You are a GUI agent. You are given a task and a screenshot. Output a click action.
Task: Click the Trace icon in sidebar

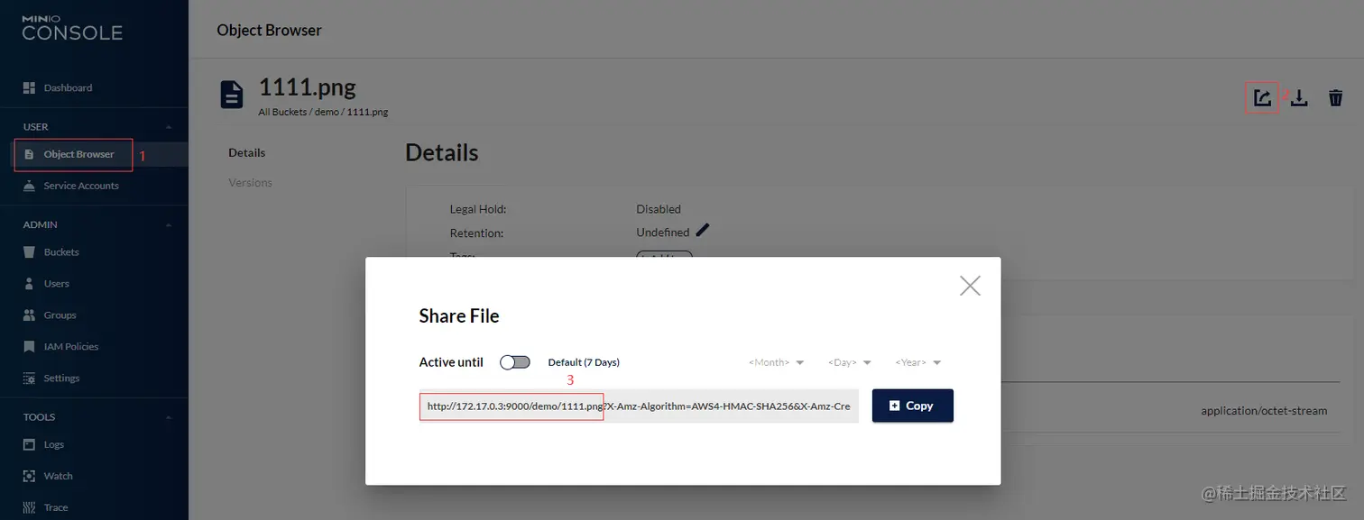pos(28,507)
